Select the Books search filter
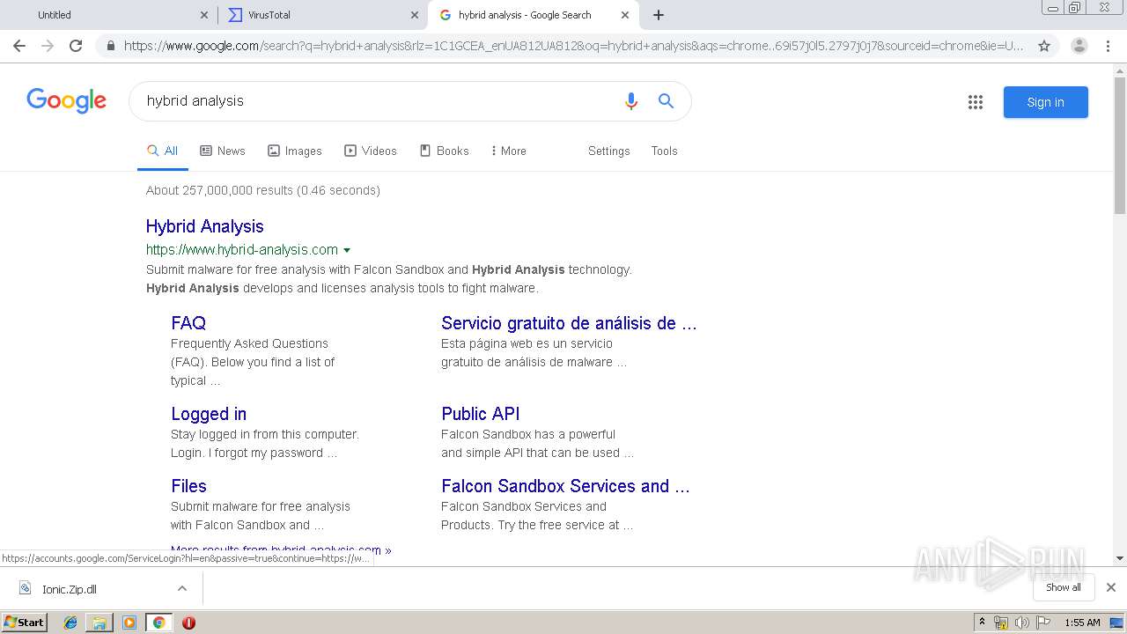This screenshot has width=1127, height=634. [x=445, y=151]
